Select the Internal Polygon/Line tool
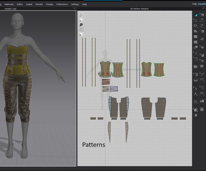 195,37
